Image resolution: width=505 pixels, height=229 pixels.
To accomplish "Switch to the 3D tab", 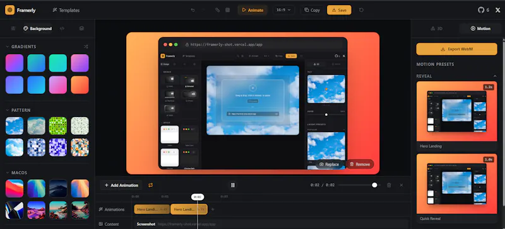I will point(436,28).
